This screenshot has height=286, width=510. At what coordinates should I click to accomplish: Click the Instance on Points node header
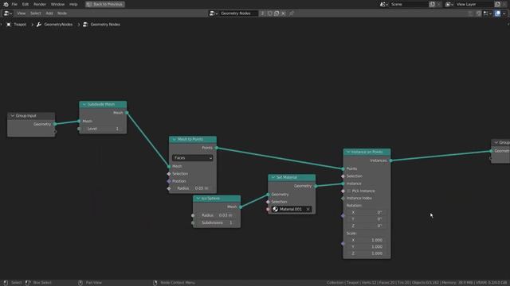(x=367, y=152)
